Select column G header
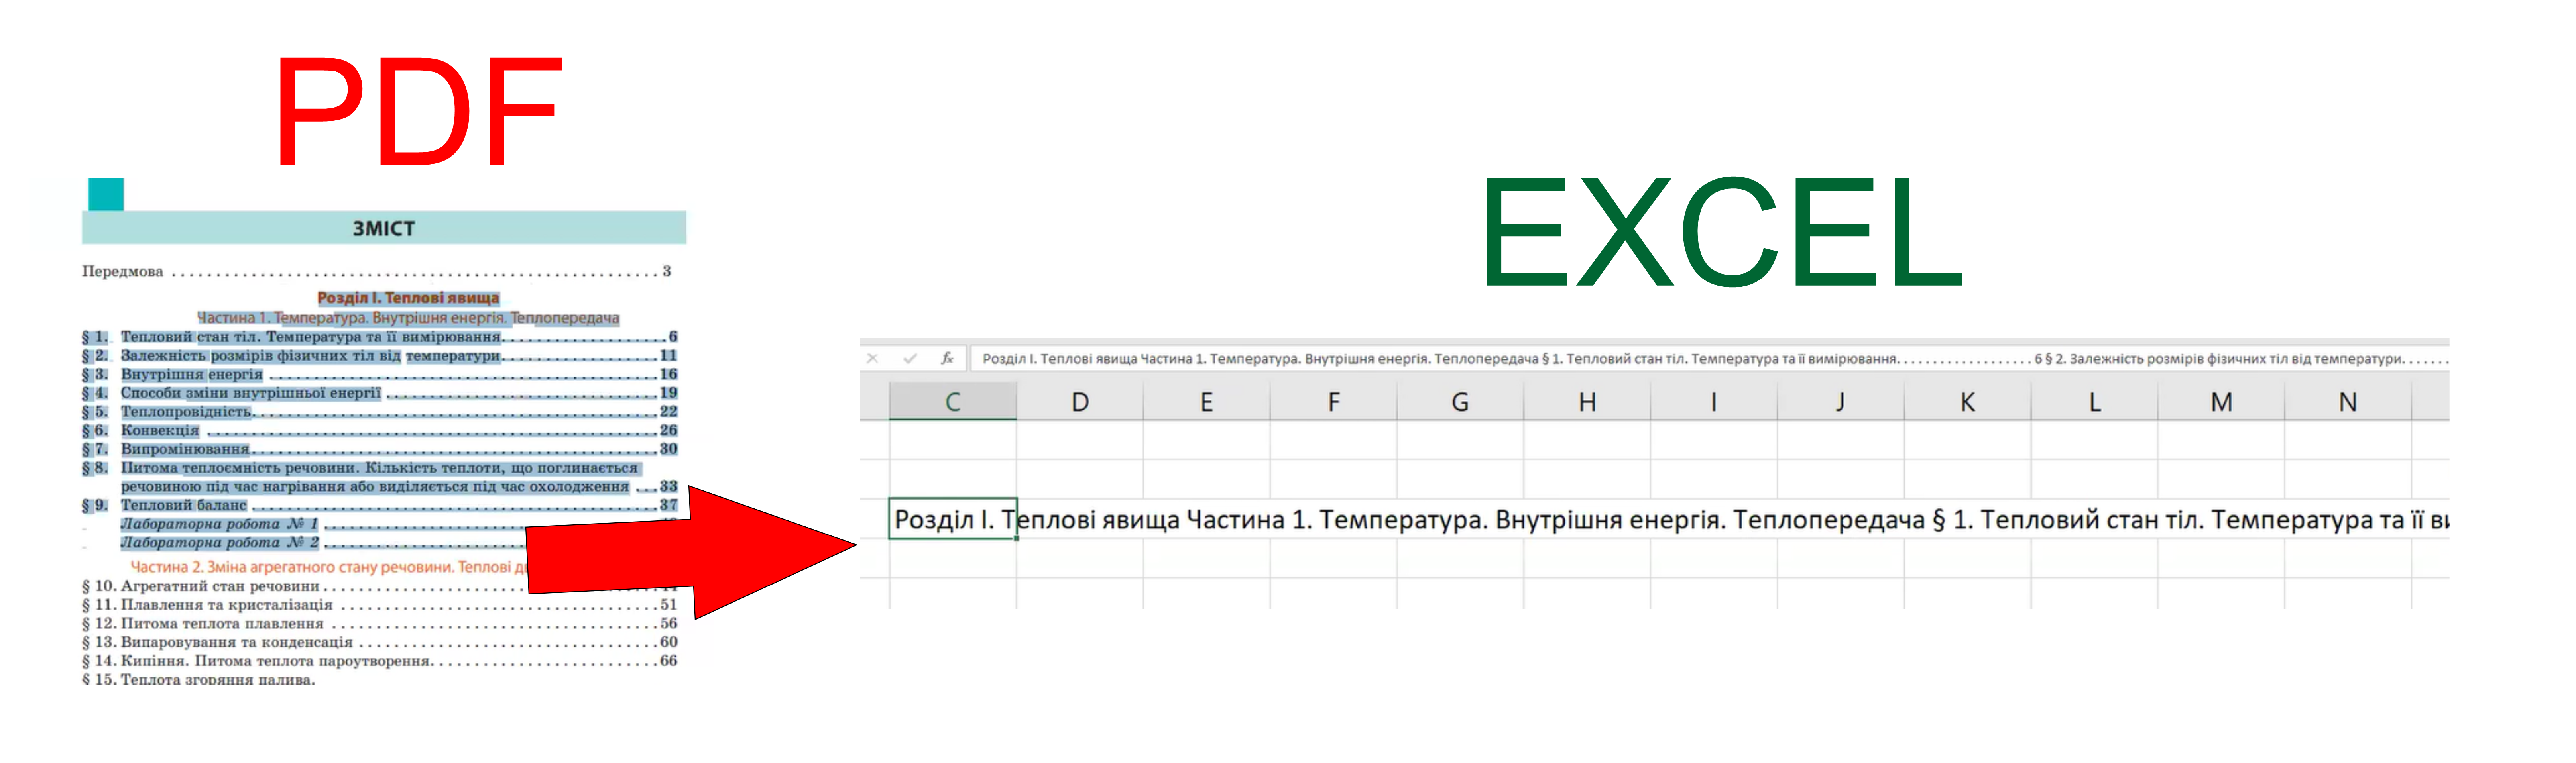This screenshot has height=763, width=2576. tap(1460, 402)
